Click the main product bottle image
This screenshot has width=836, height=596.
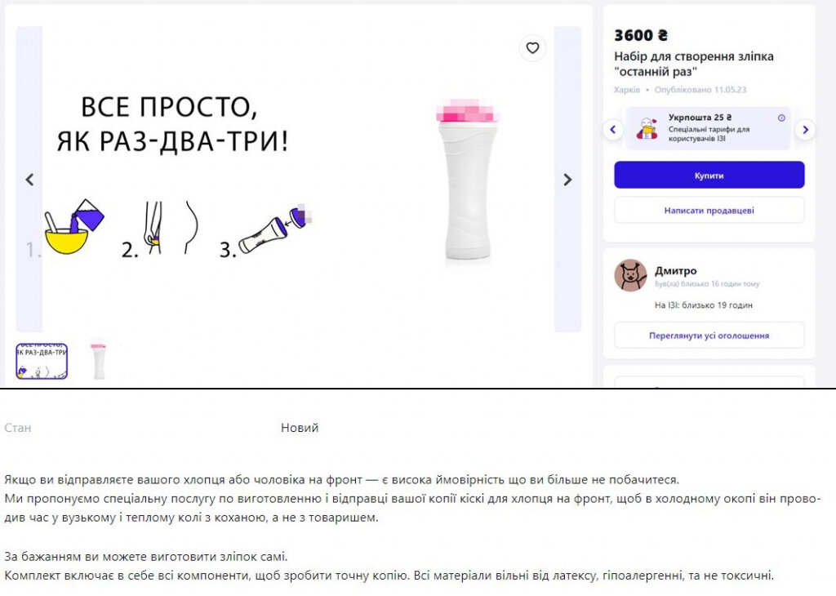click(468, 180)
